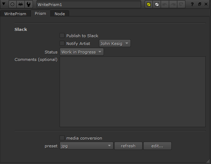211x164 pixels.
Task: Open the yellow node color swatch
Action: [149, 5]
